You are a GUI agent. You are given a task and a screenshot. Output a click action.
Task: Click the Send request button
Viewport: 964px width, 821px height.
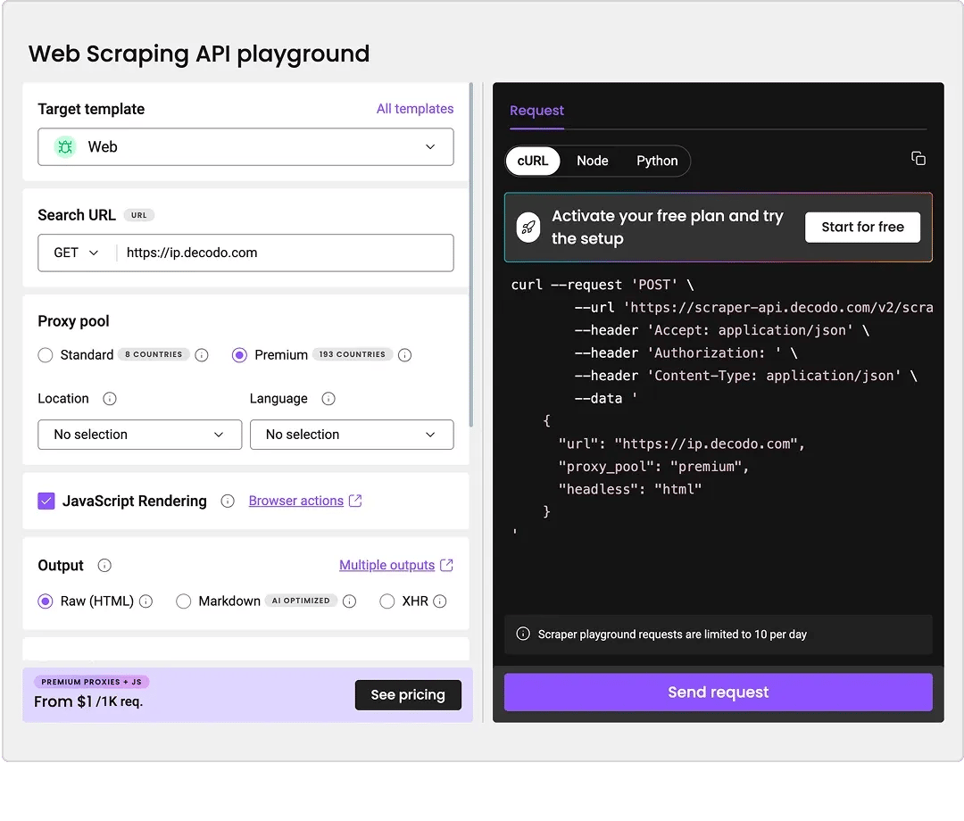point(718,692)
